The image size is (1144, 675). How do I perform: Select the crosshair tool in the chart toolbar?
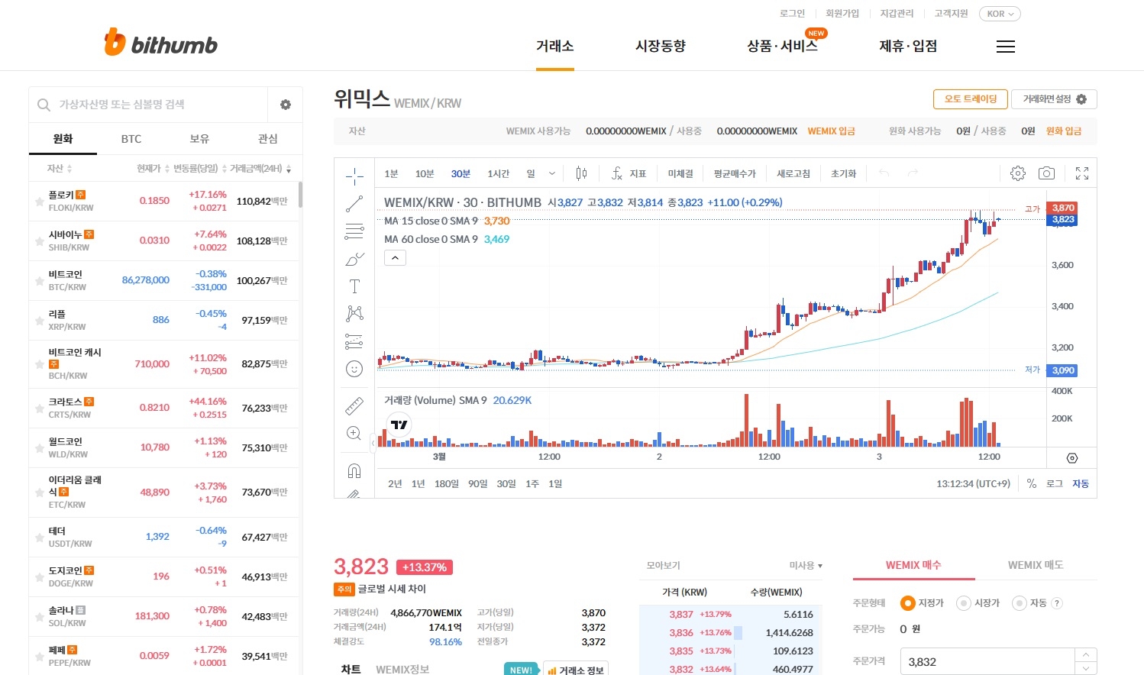click(354, 174)
